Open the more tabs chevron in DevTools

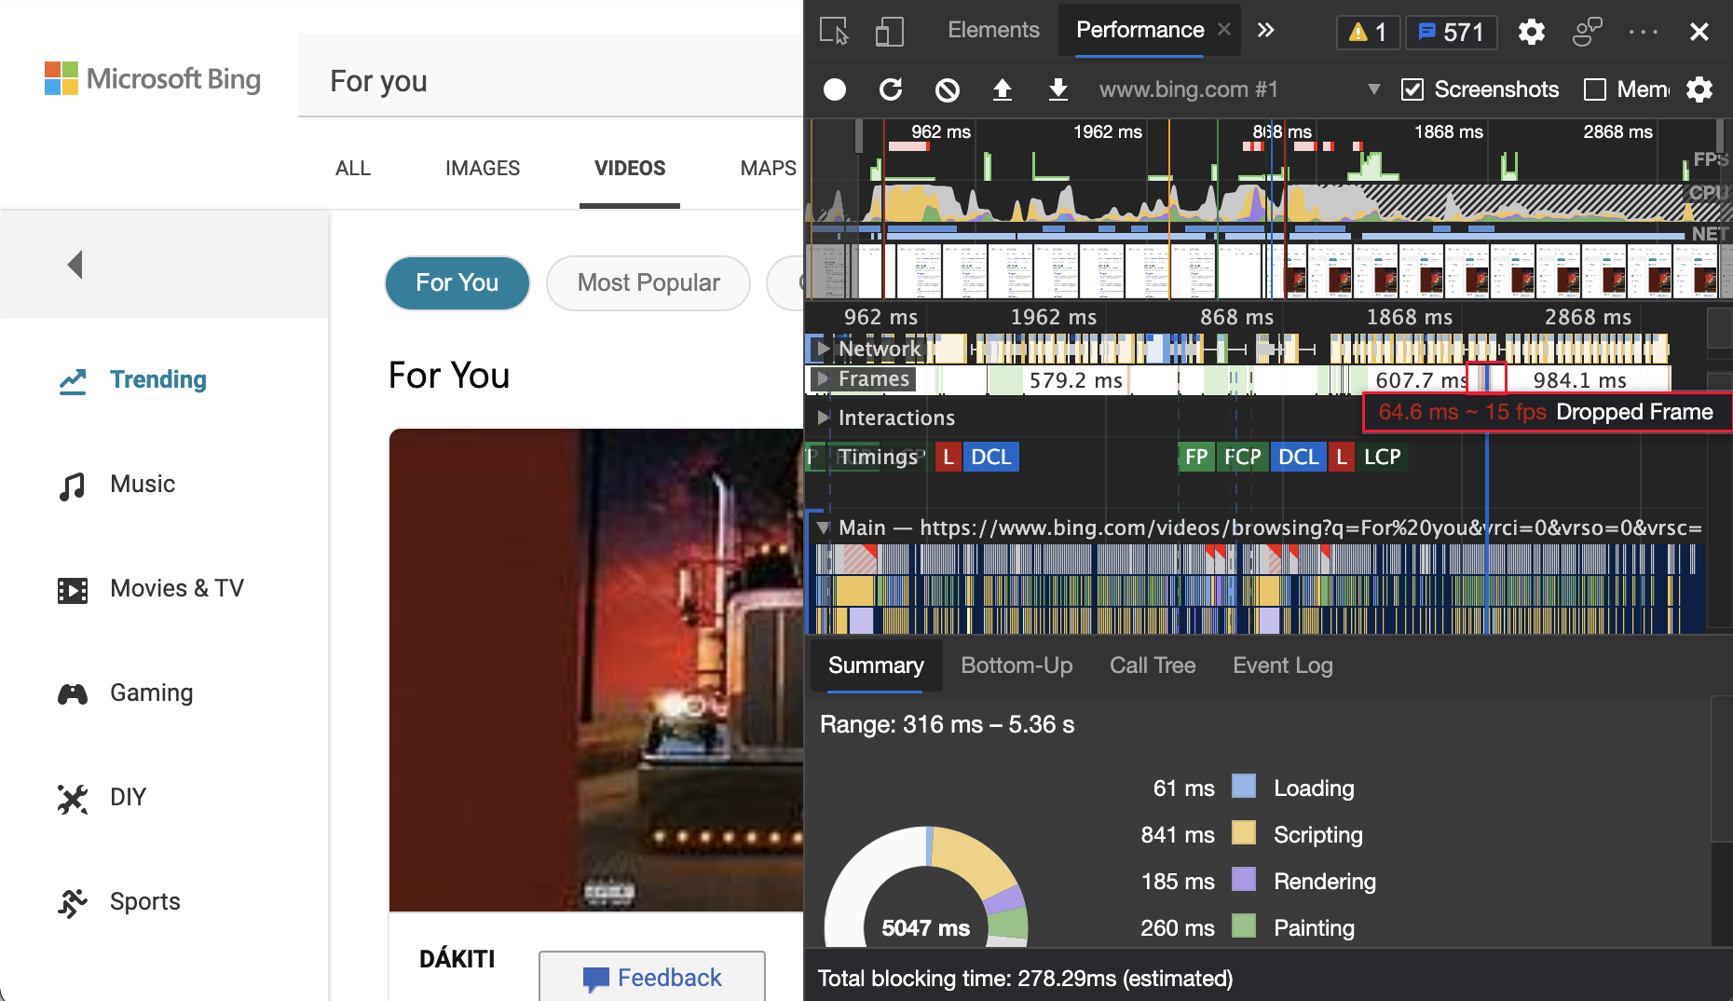point(1265,30)
